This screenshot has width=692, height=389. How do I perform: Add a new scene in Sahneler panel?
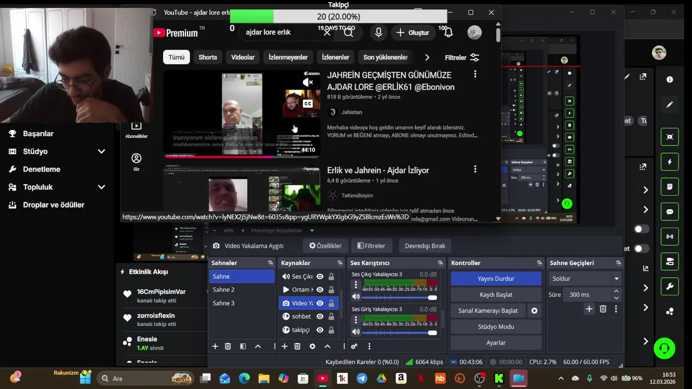coord(215,346)
